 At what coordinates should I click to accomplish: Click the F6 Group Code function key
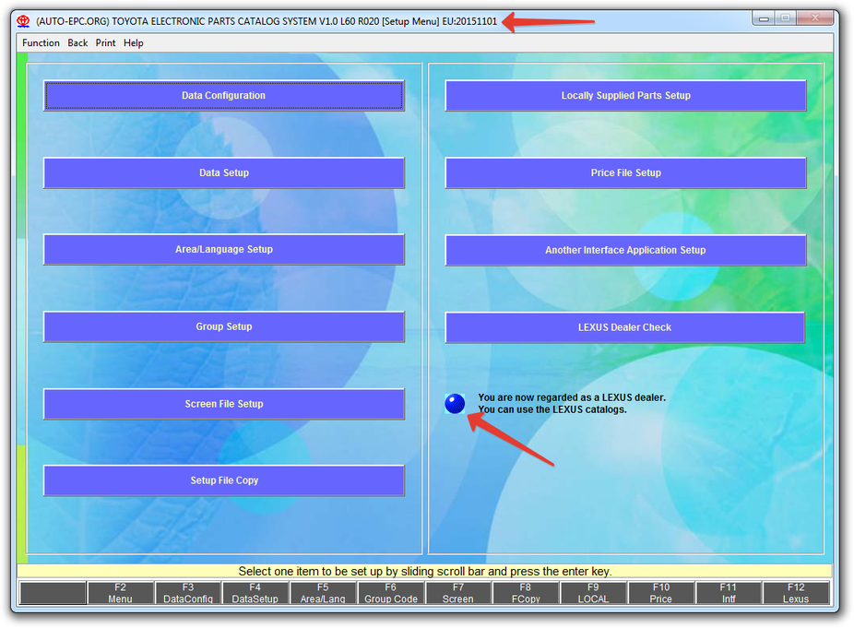click(390, 593)
